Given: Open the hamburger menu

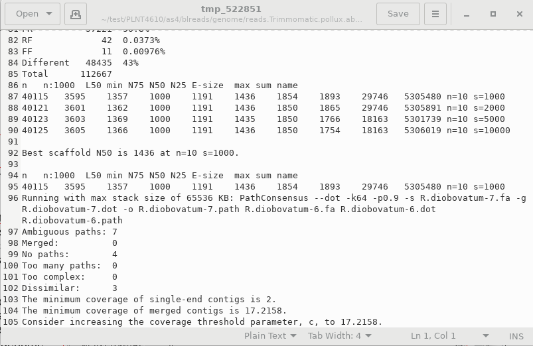Looking at the screenshot, I should click(x=435, y=14).
